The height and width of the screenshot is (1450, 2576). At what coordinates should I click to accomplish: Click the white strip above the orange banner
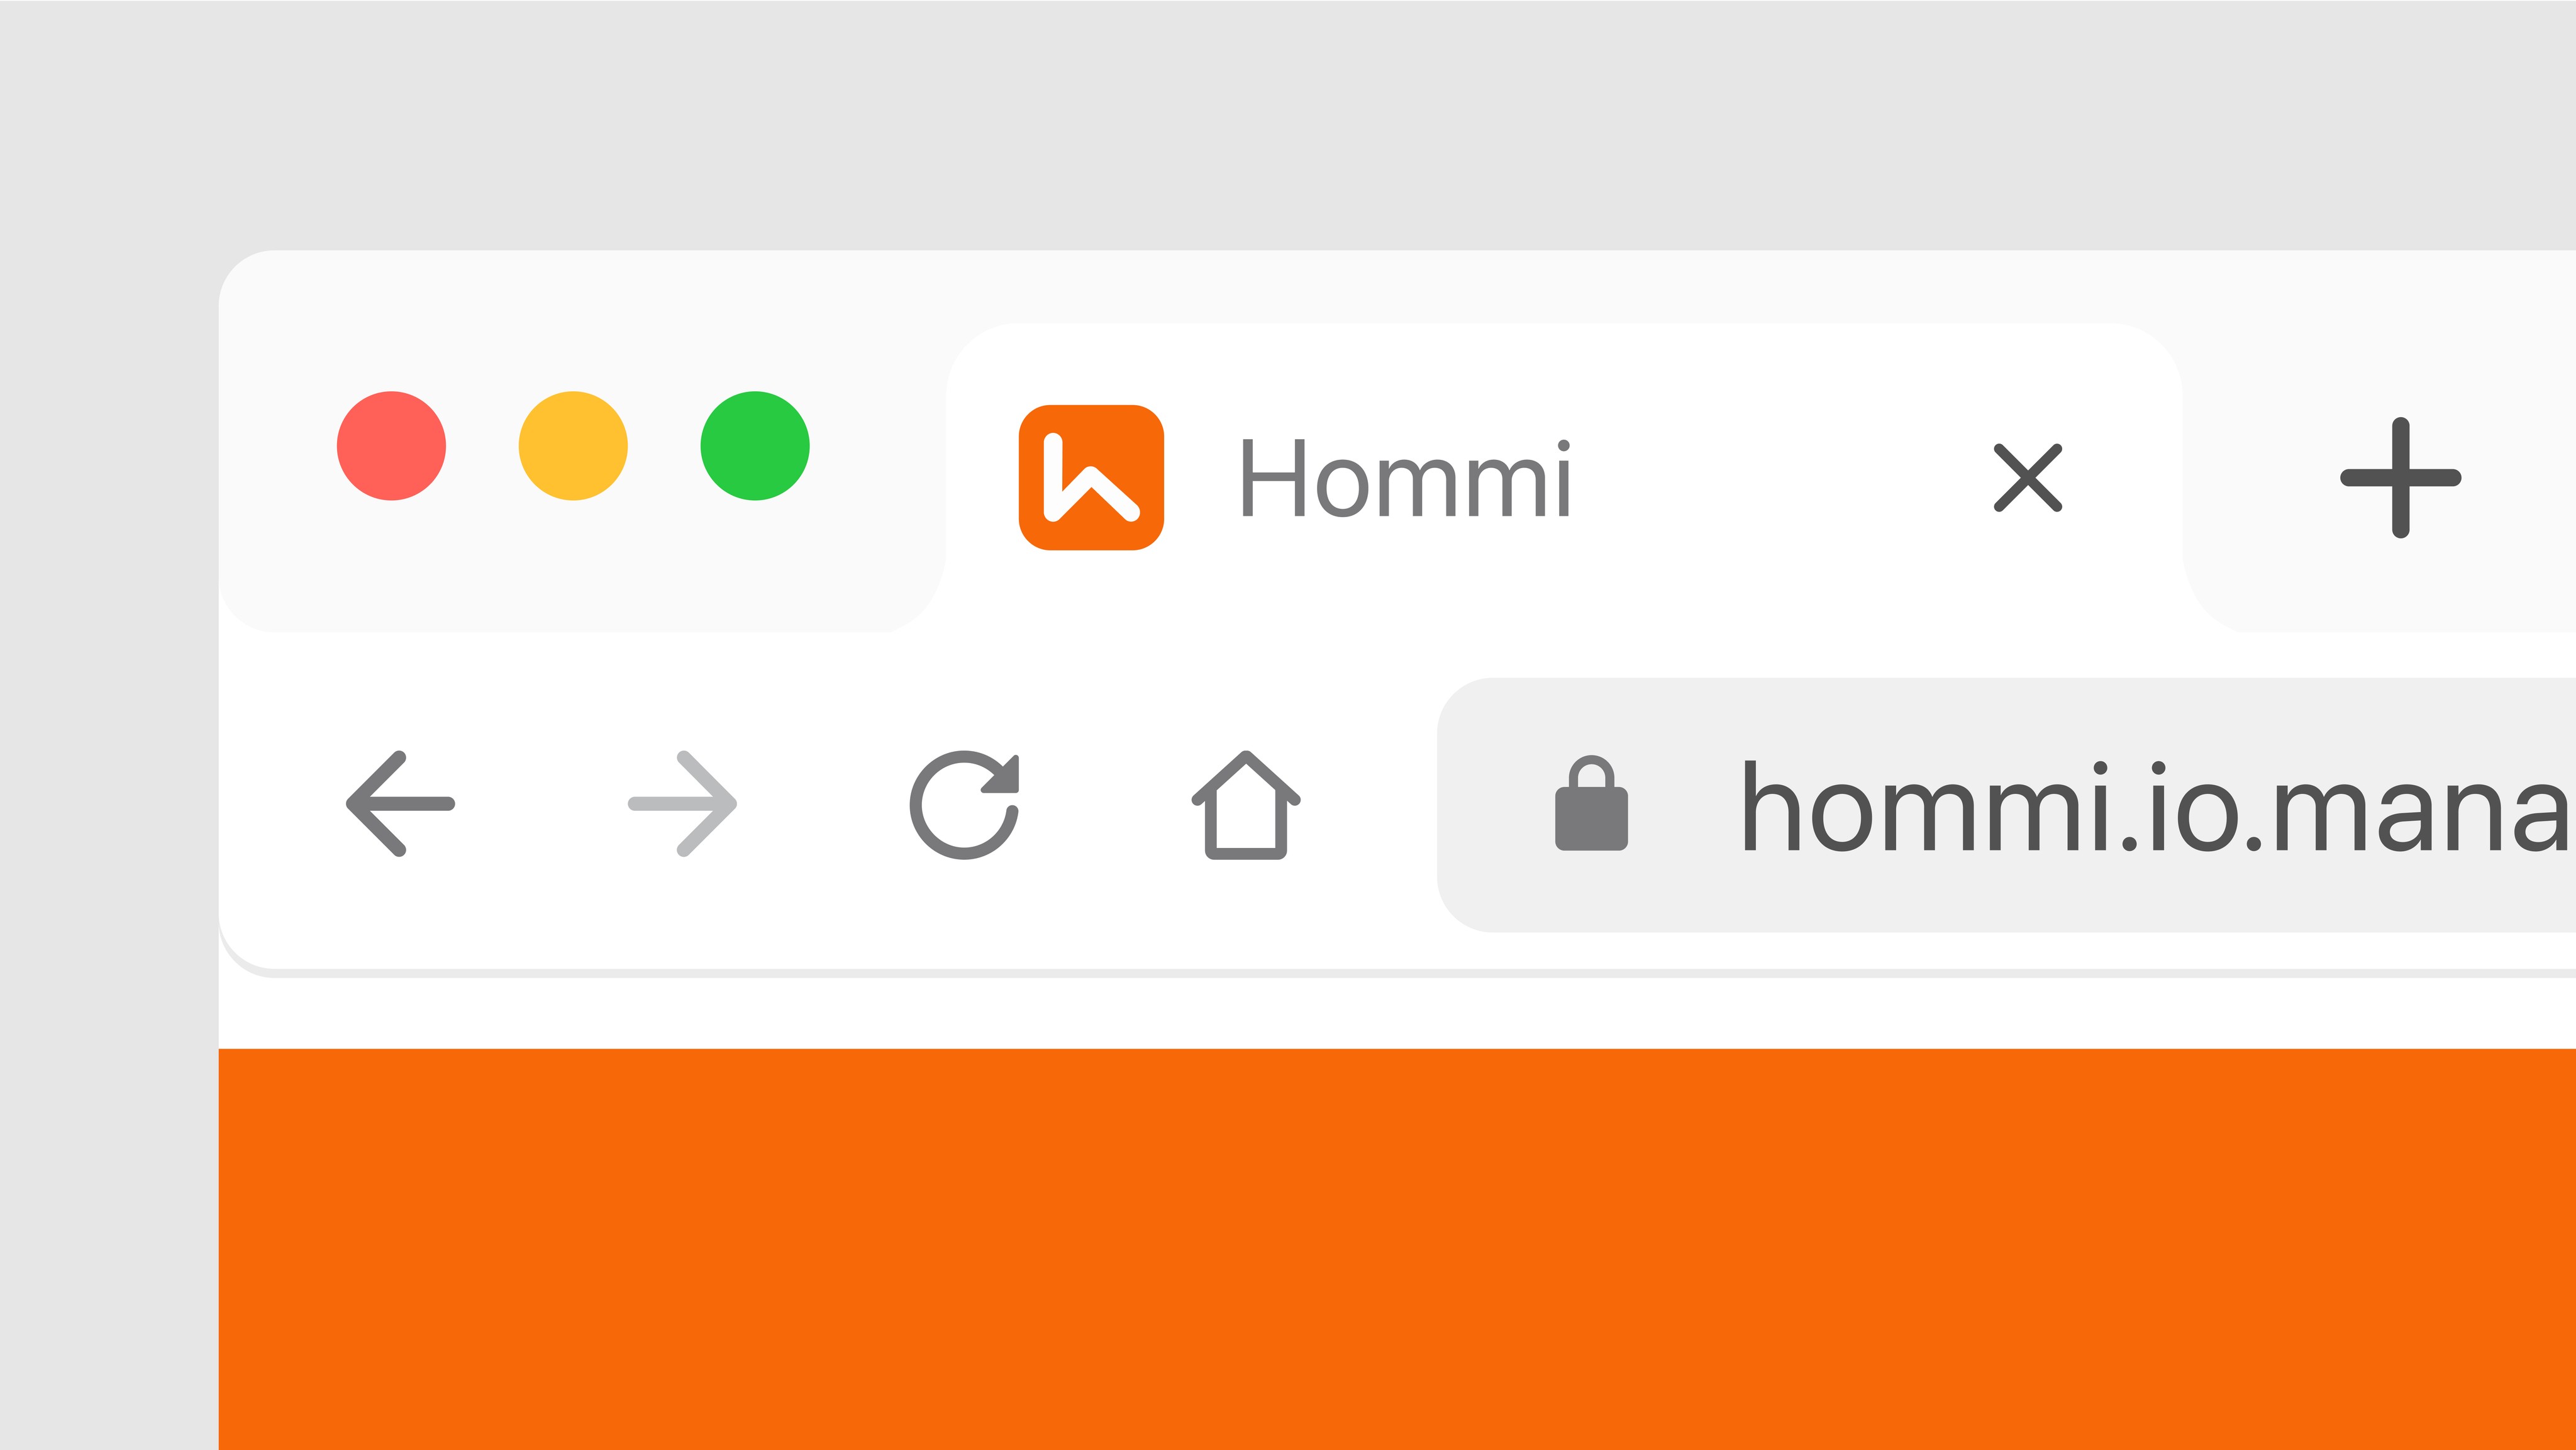(x=1397, y=1013)
